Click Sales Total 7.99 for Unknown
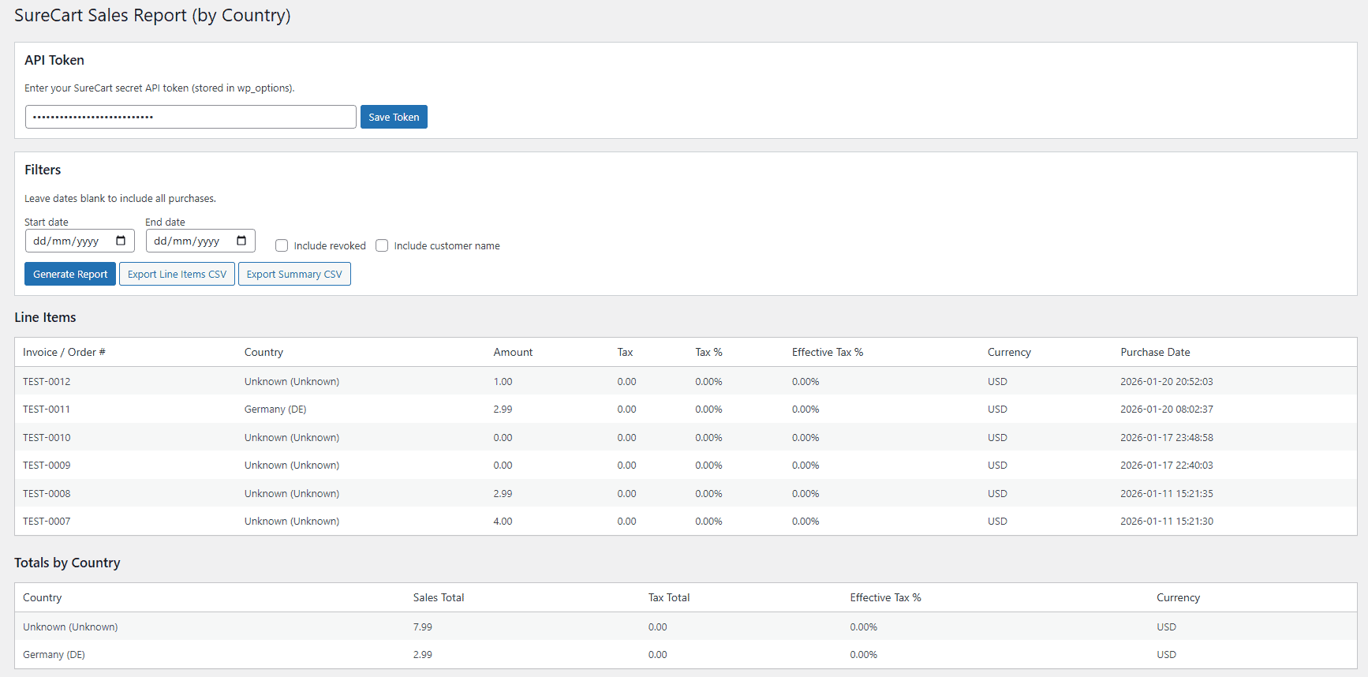Screen dimensions: 1368x677 click(x=422, y=627)
